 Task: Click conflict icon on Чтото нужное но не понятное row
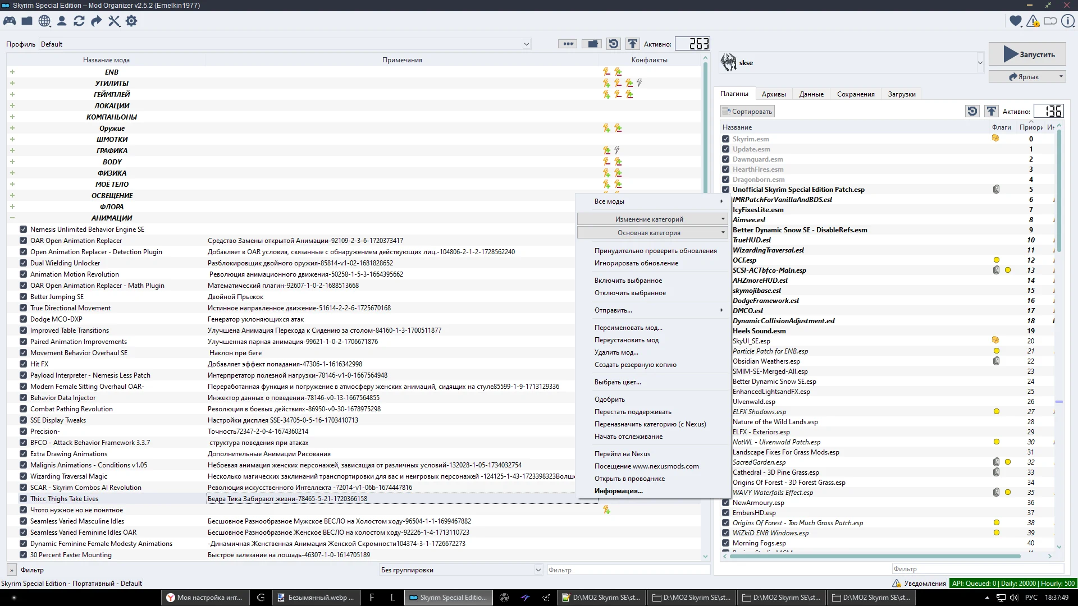(x=606, y=509)
